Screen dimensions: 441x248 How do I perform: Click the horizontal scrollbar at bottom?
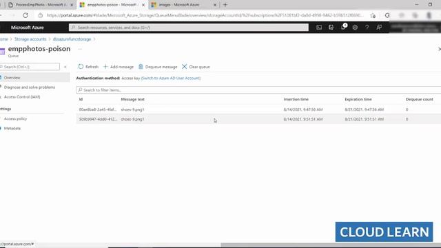pyautogui.click(x=331, y=245)
